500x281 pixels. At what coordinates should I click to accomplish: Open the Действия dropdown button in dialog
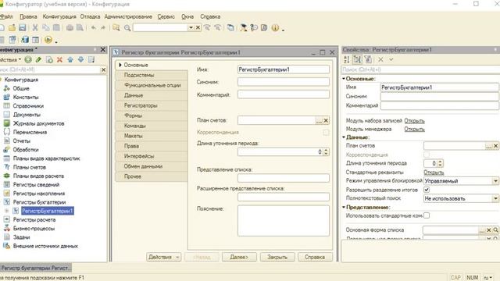pyautogui.click(x=164, y=257)
